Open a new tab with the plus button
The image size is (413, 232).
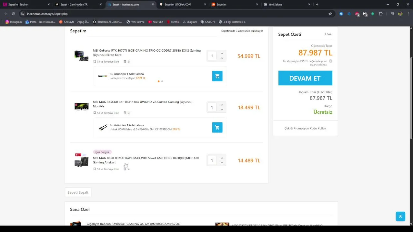pos(317,5)
